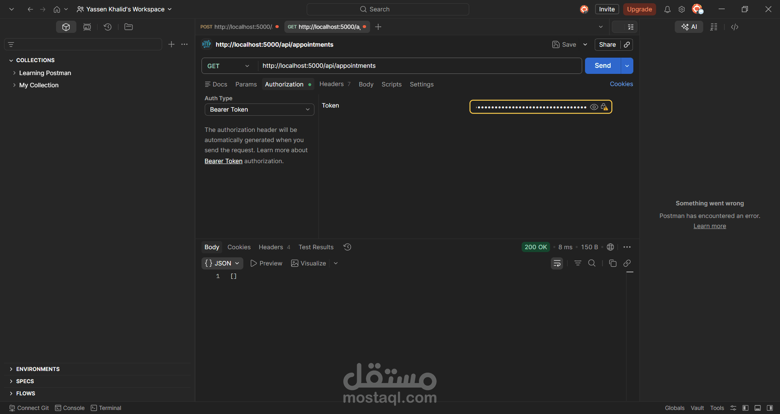Go forward using the right arrow icon
This screenshot has height=414, width=780.
[43, 9]
